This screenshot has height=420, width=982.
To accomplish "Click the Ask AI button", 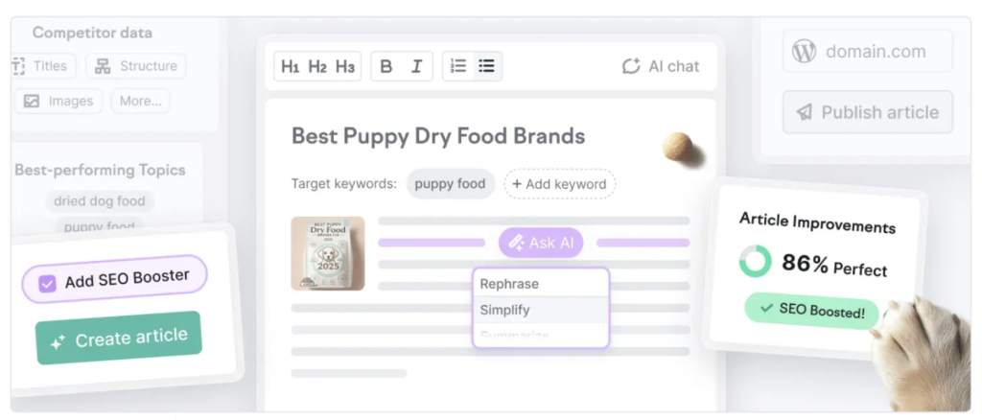I will pos(541,243).
